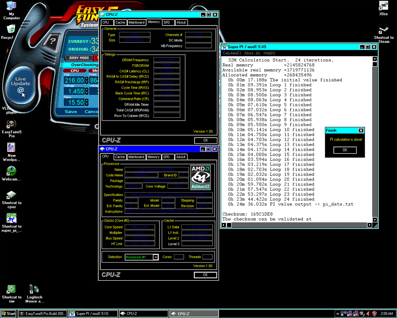
Task: Click the FSB 216.00 value field
Action: pos(74,80)
